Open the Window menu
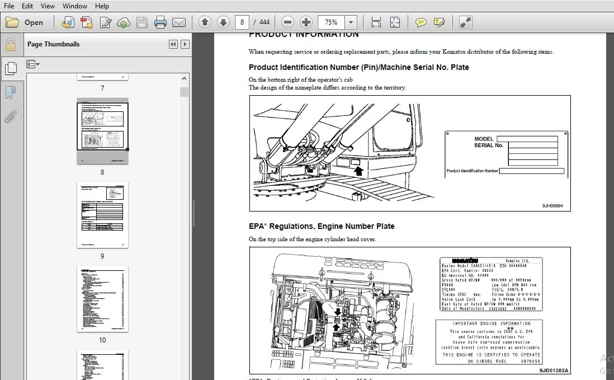This screenshot has width=614, height=380. coord(75,6)
